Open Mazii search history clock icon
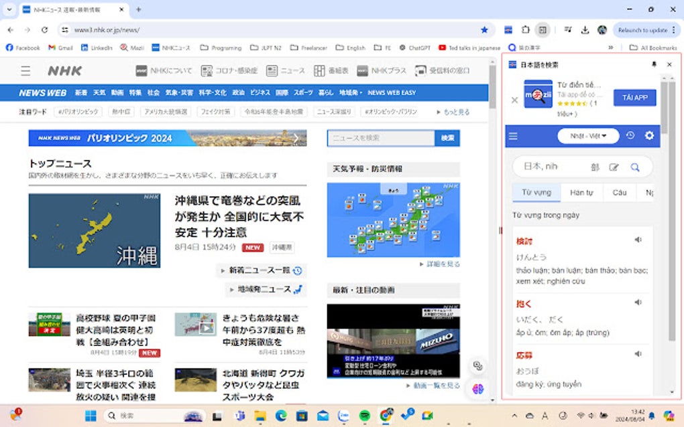Screen dimensions: 684x427 629,136
